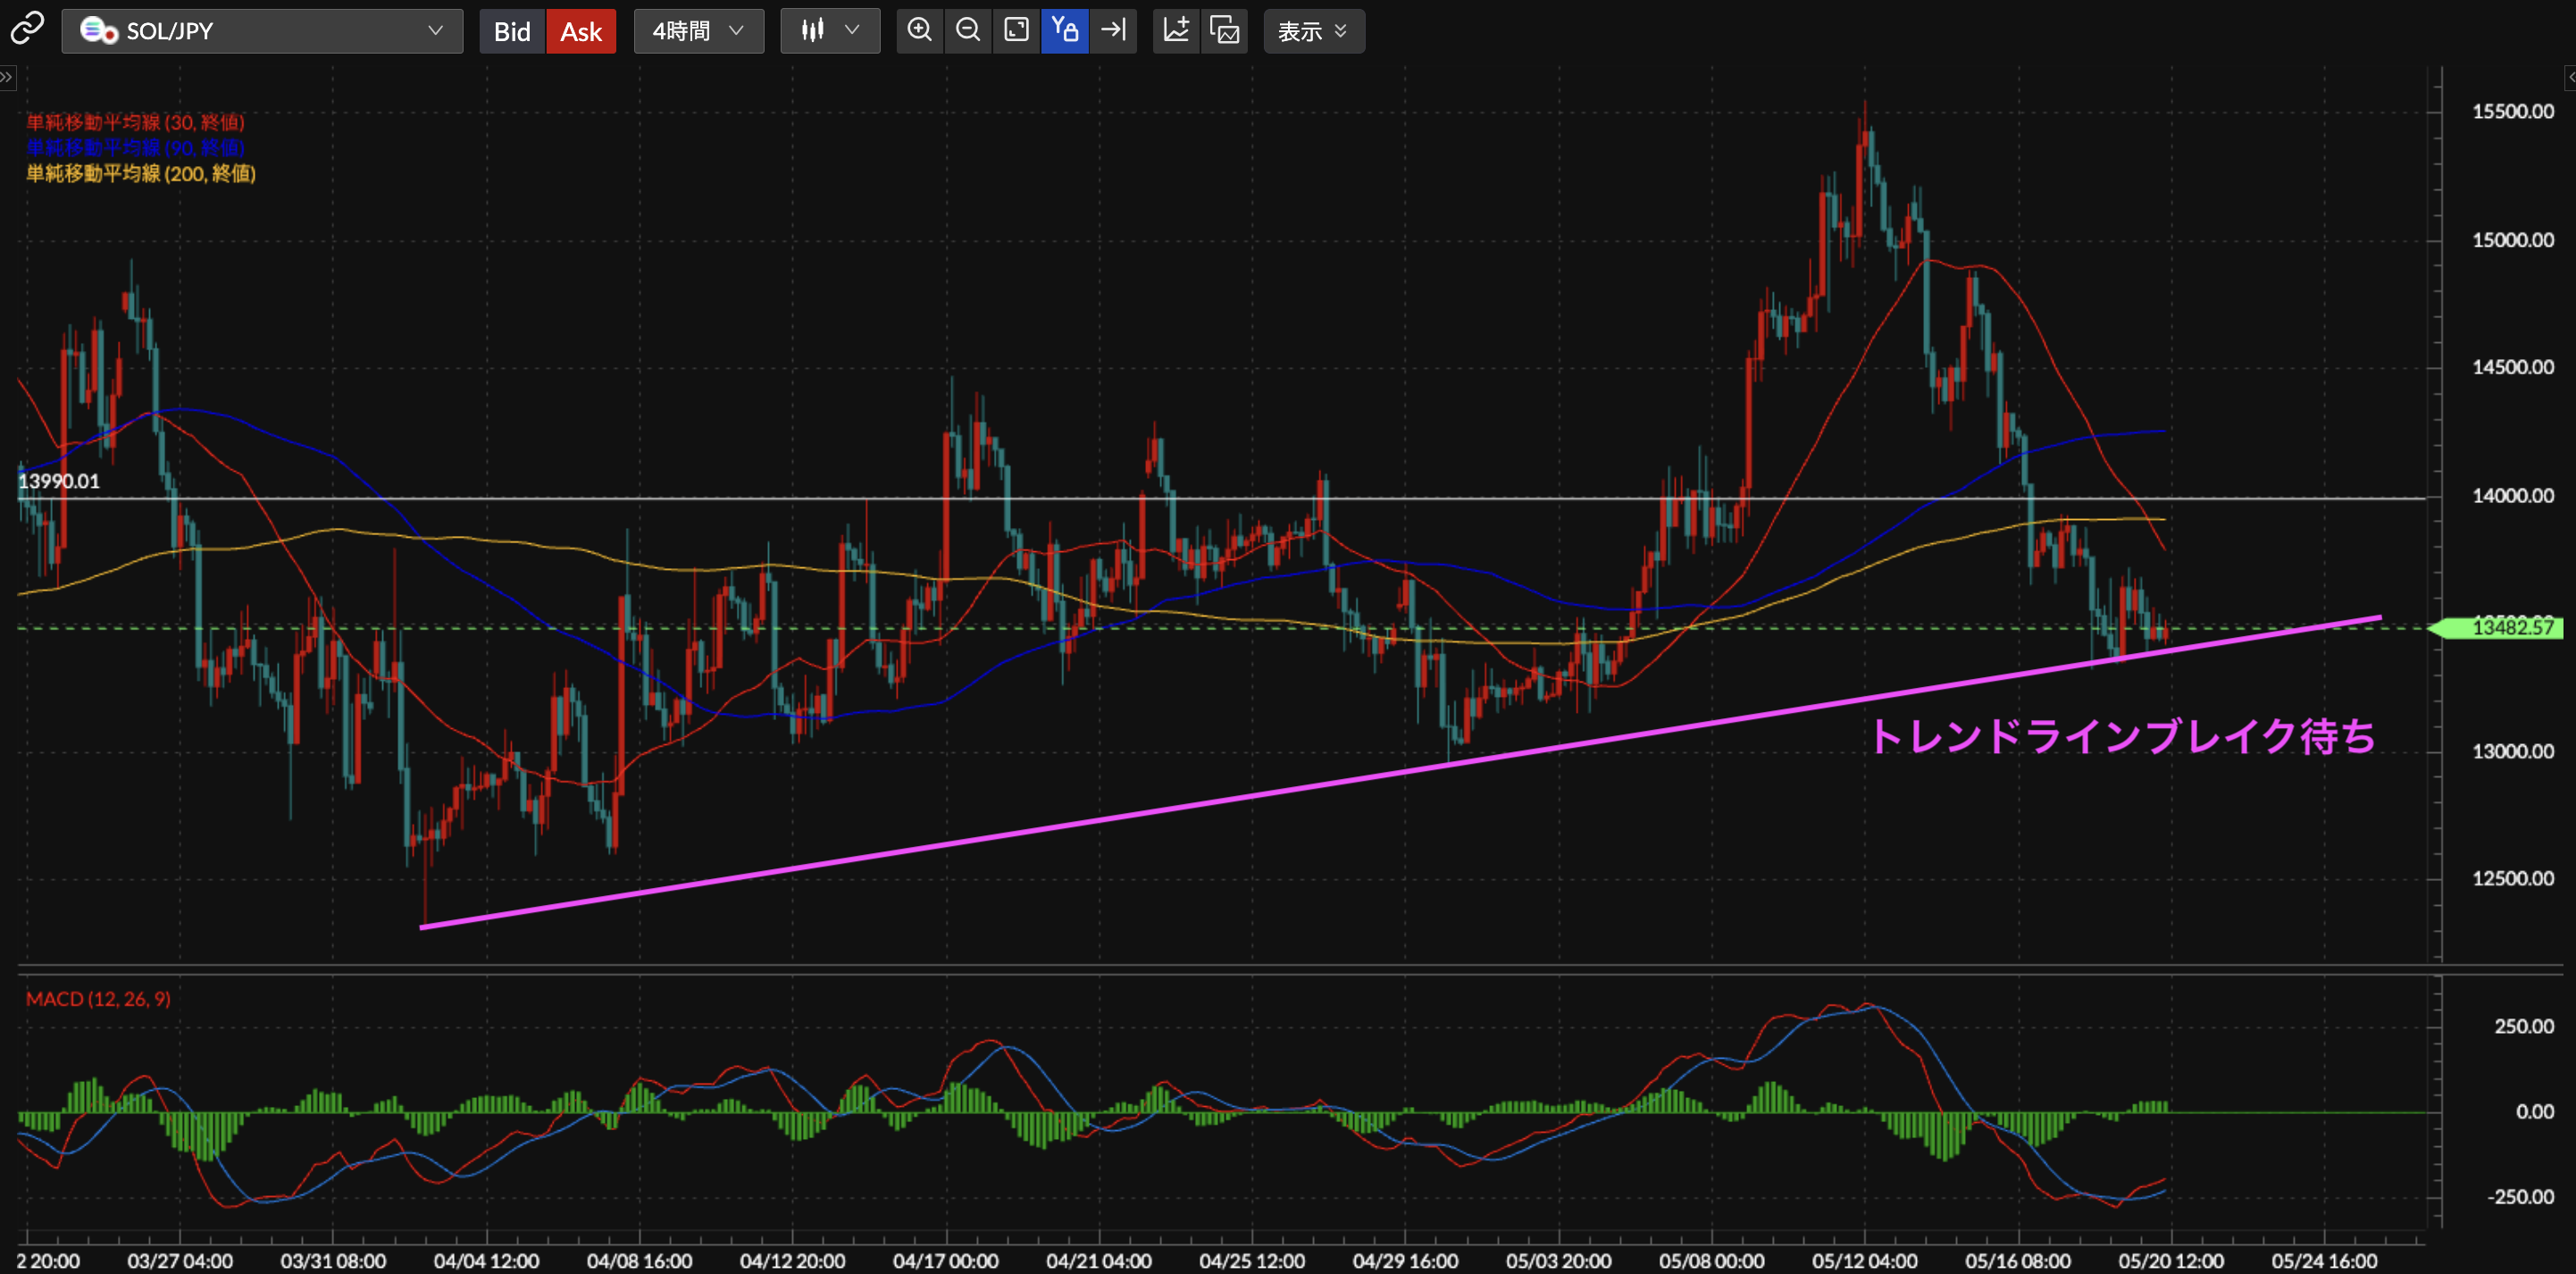The width and height of the screenshot is (2576, 1274).
Task: Open the 4時間 timeframe dropdown
Action: pyautogui.click(x=698, y=31)
